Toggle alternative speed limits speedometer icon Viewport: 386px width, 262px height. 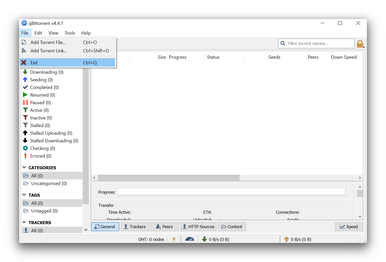(190, 239)
